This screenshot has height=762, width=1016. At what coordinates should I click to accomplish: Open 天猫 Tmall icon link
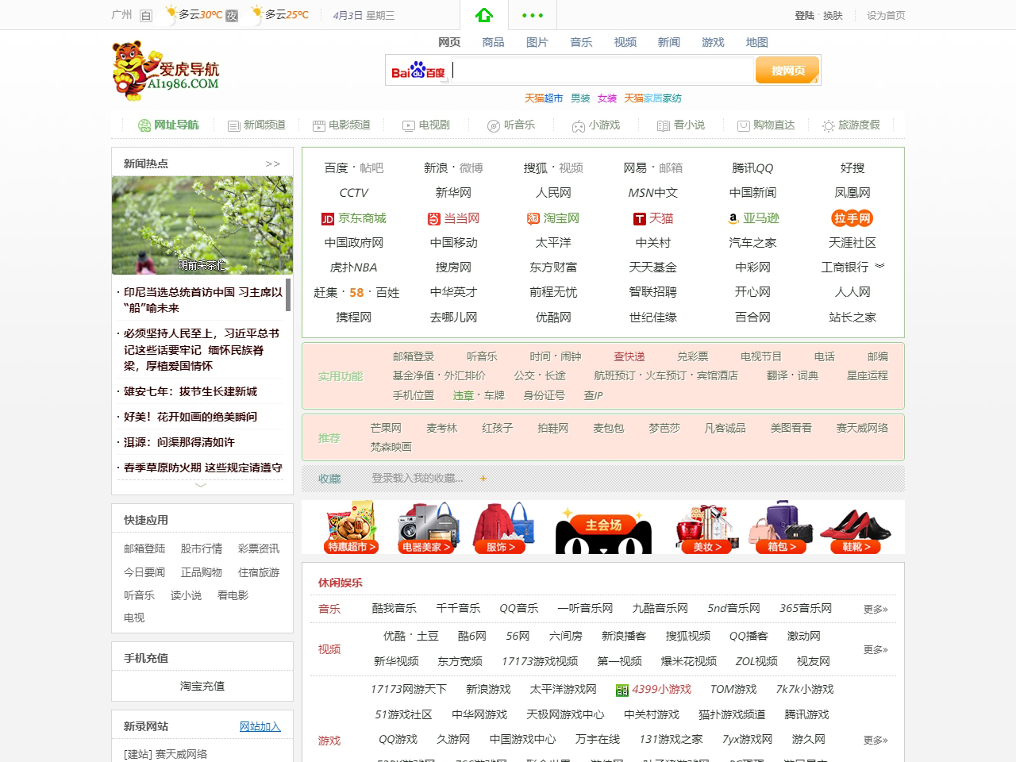[x=639, y=219]
